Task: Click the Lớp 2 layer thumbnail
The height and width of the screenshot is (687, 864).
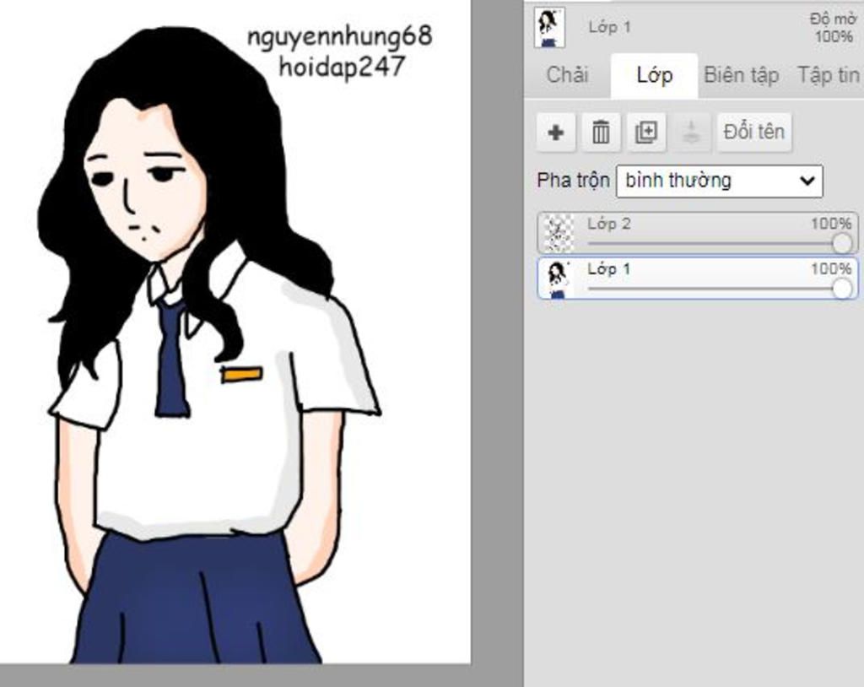Action: [x=558, y=233]
